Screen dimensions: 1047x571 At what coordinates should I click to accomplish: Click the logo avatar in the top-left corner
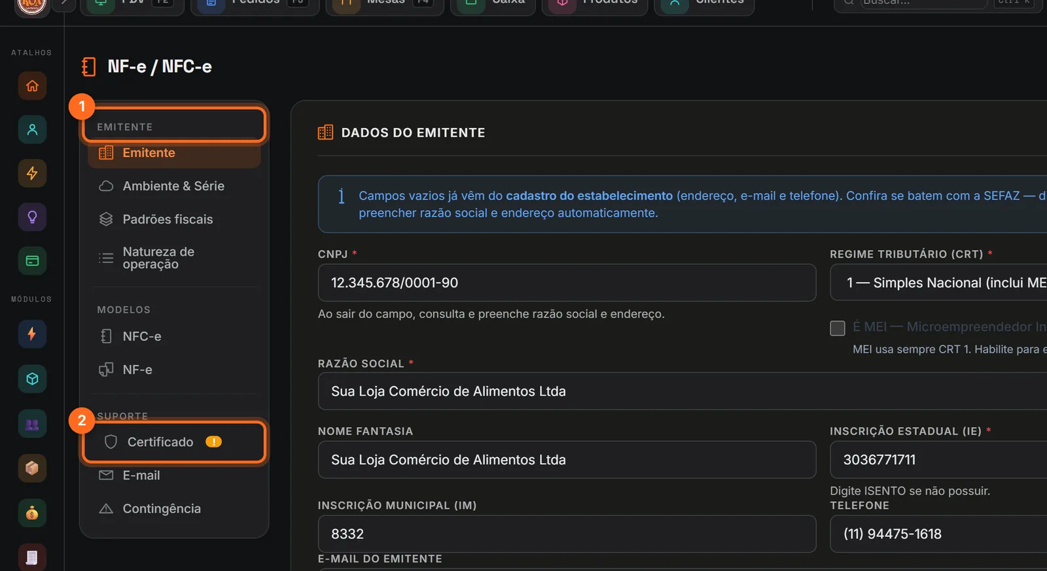tap(31, 7)
